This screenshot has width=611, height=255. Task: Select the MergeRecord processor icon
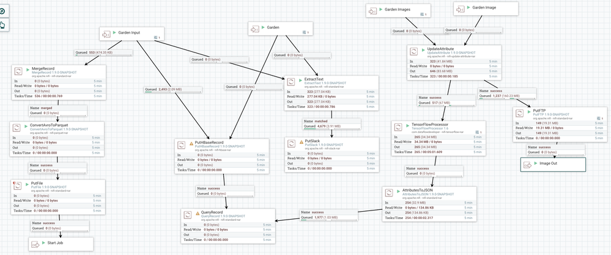tap(18, 71)
